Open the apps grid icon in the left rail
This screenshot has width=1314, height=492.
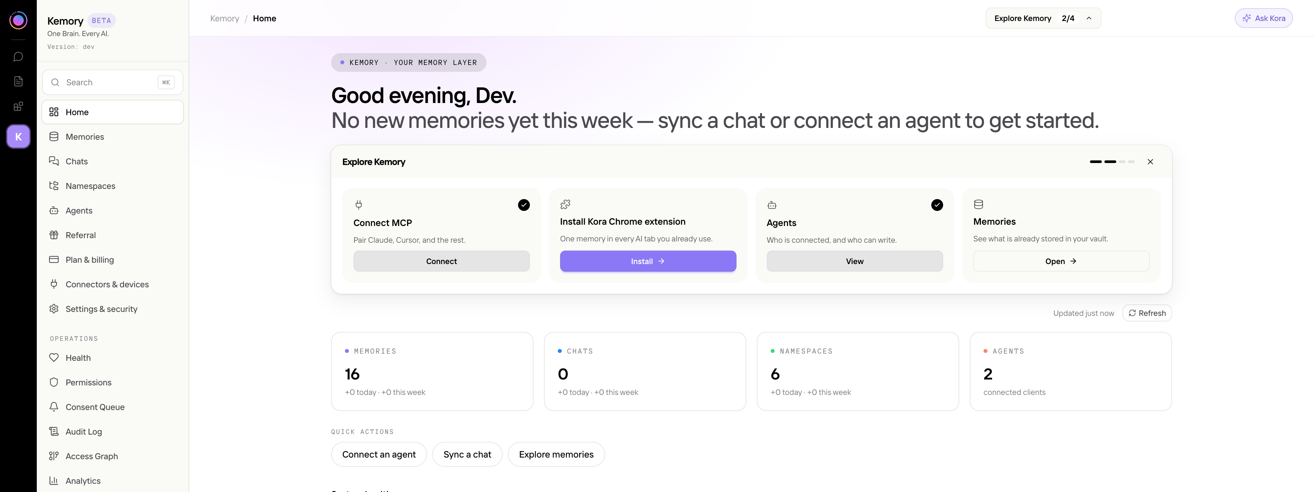[x=18, y=107]
